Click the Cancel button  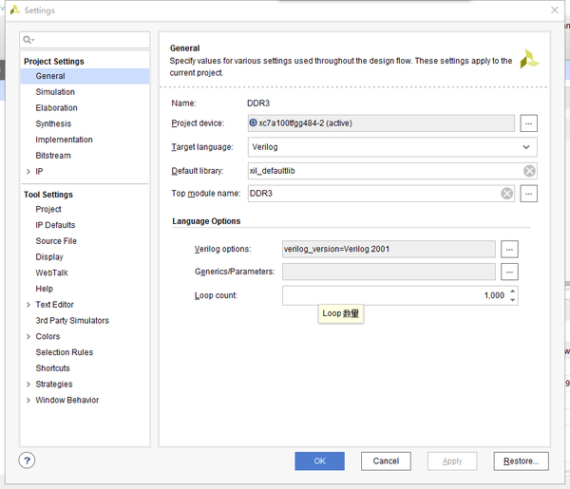click(386, 461)
